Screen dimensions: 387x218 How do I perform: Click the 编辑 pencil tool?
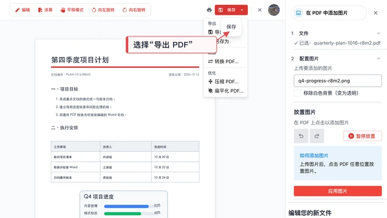(x=23, y=10)
